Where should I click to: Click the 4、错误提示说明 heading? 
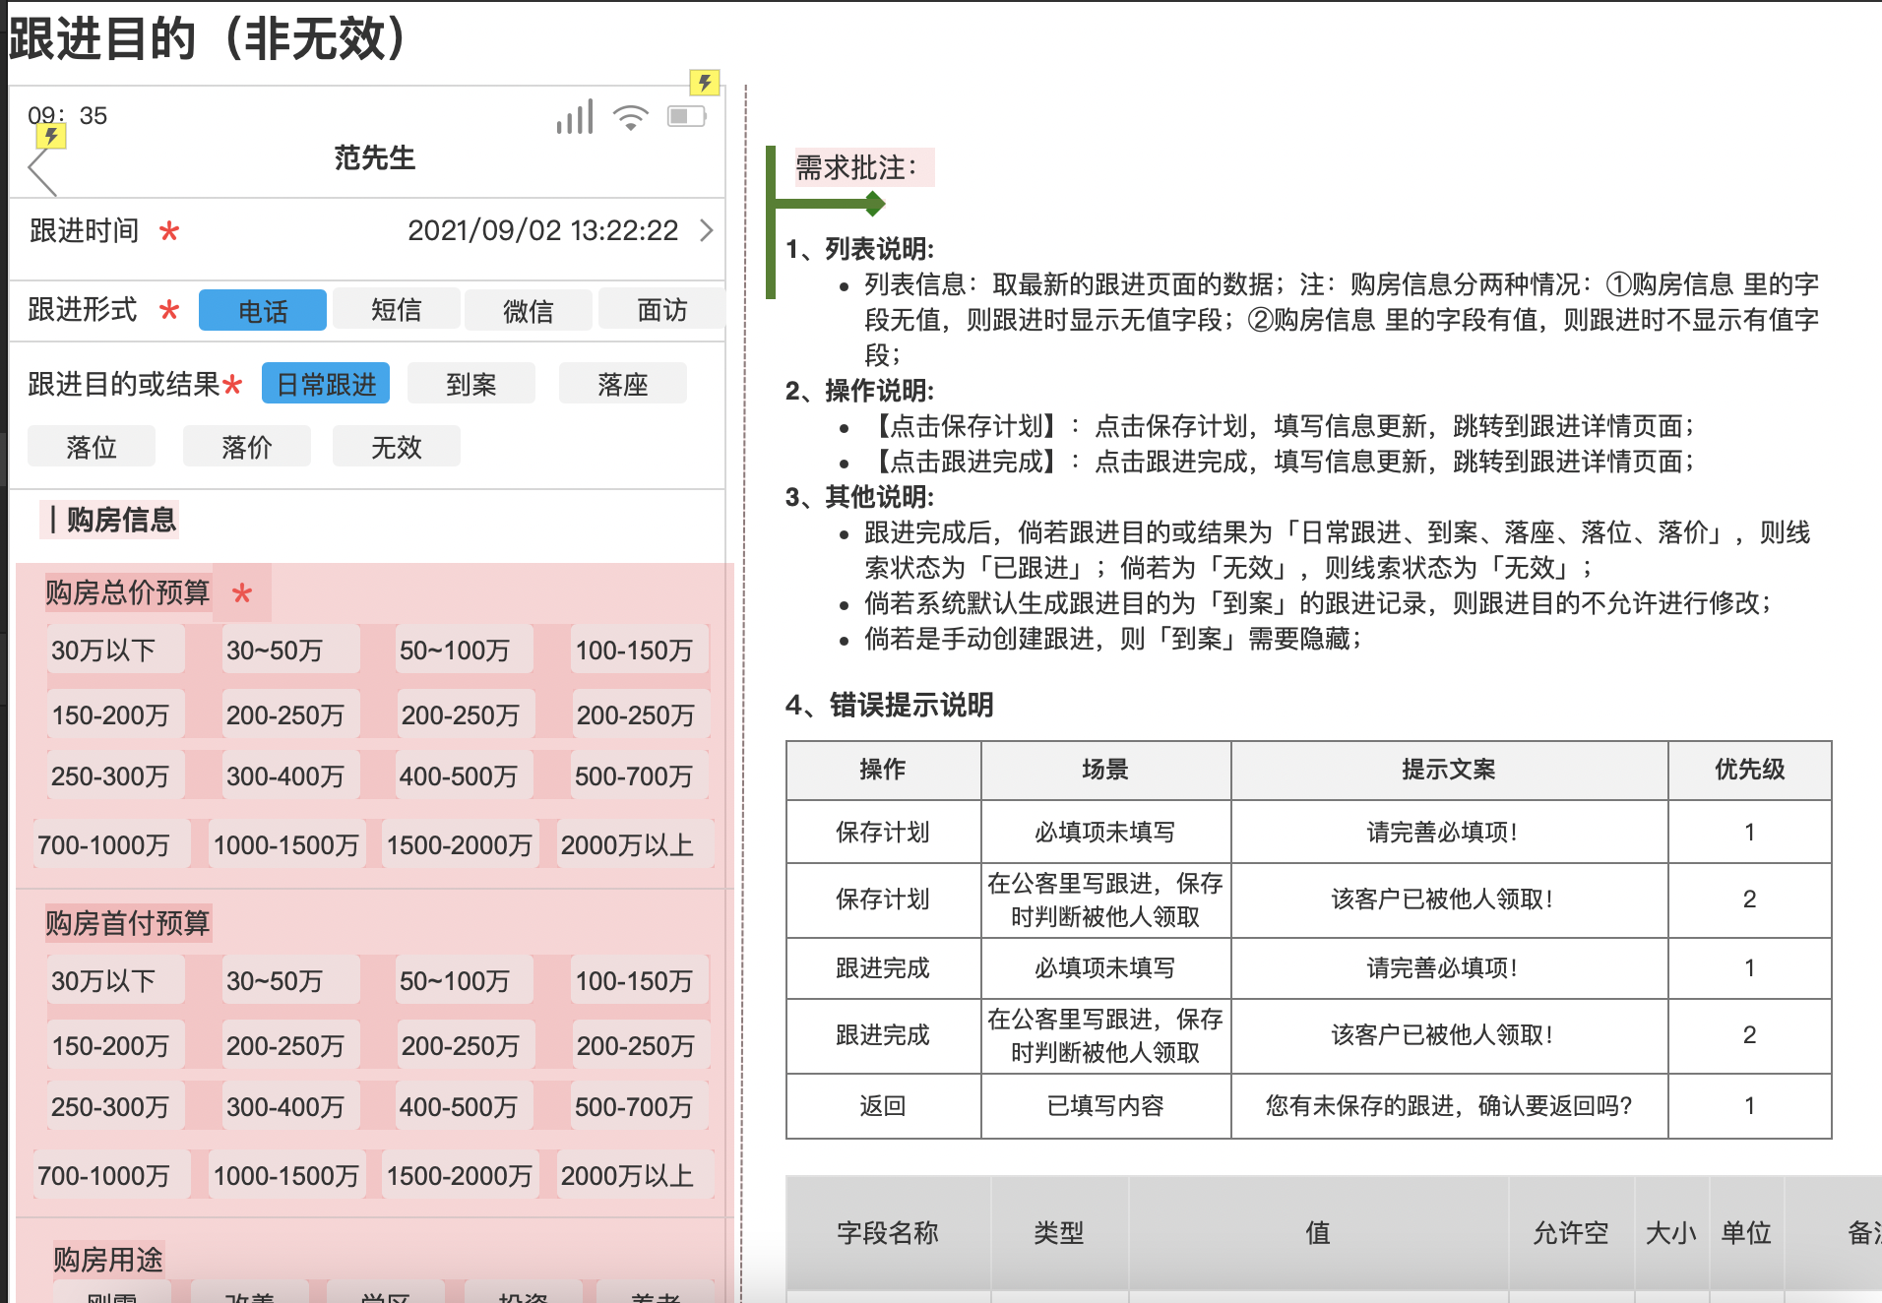coord(889,705)
